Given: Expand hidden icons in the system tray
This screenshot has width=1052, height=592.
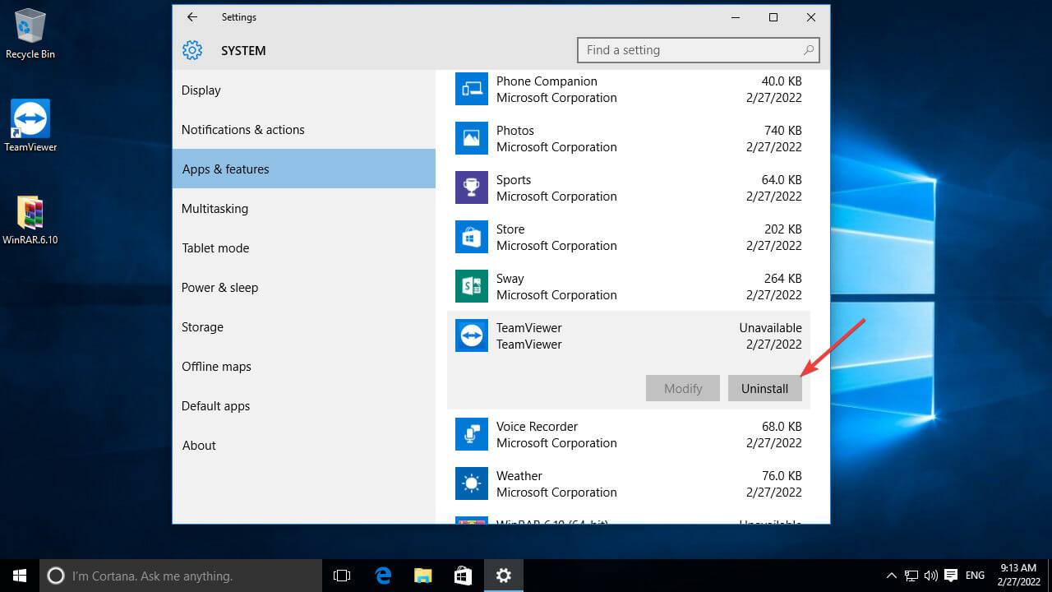Looking at the screenshot, I should (891, 576).
